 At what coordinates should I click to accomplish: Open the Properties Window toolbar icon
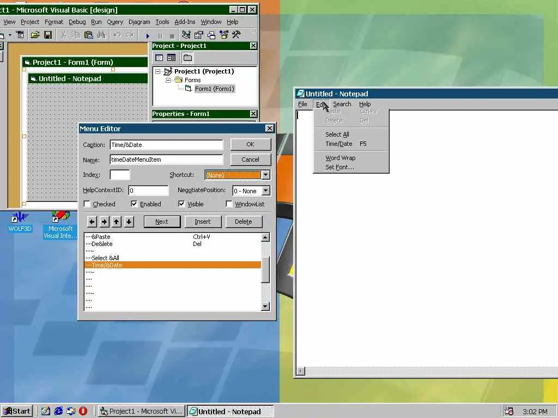(198, 35)
